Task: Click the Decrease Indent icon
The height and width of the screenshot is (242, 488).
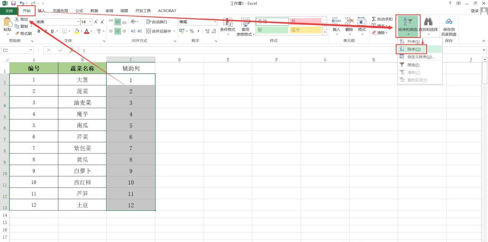Action: point(133,31)
